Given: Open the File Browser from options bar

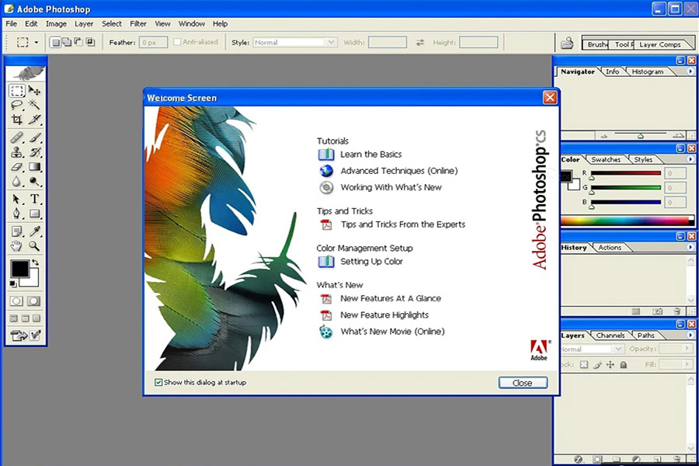Looking at the screenshot, I should tap(567, 43).
